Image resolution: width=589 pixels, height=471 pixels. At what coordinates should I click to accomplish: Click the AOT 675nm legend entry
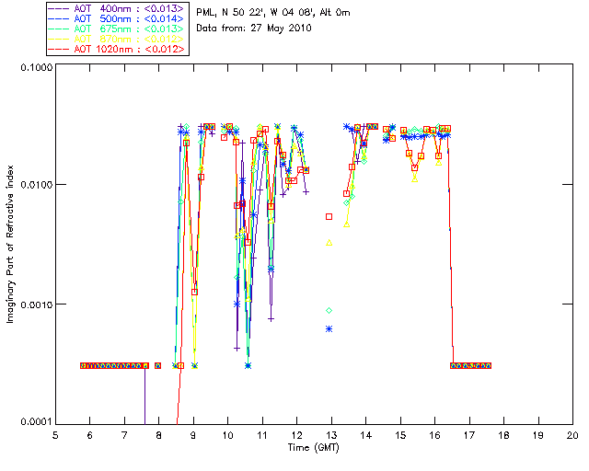tap(117, 29)
